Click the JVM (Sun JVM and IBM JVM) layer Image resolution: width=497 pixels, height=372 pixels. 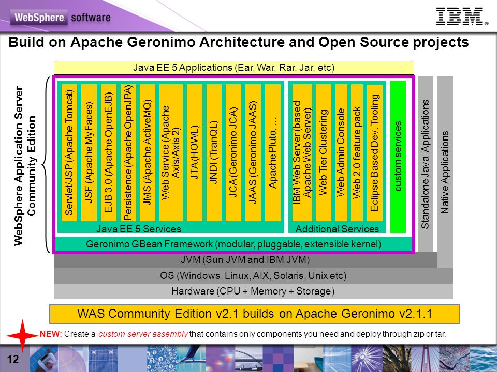[245, 260]
